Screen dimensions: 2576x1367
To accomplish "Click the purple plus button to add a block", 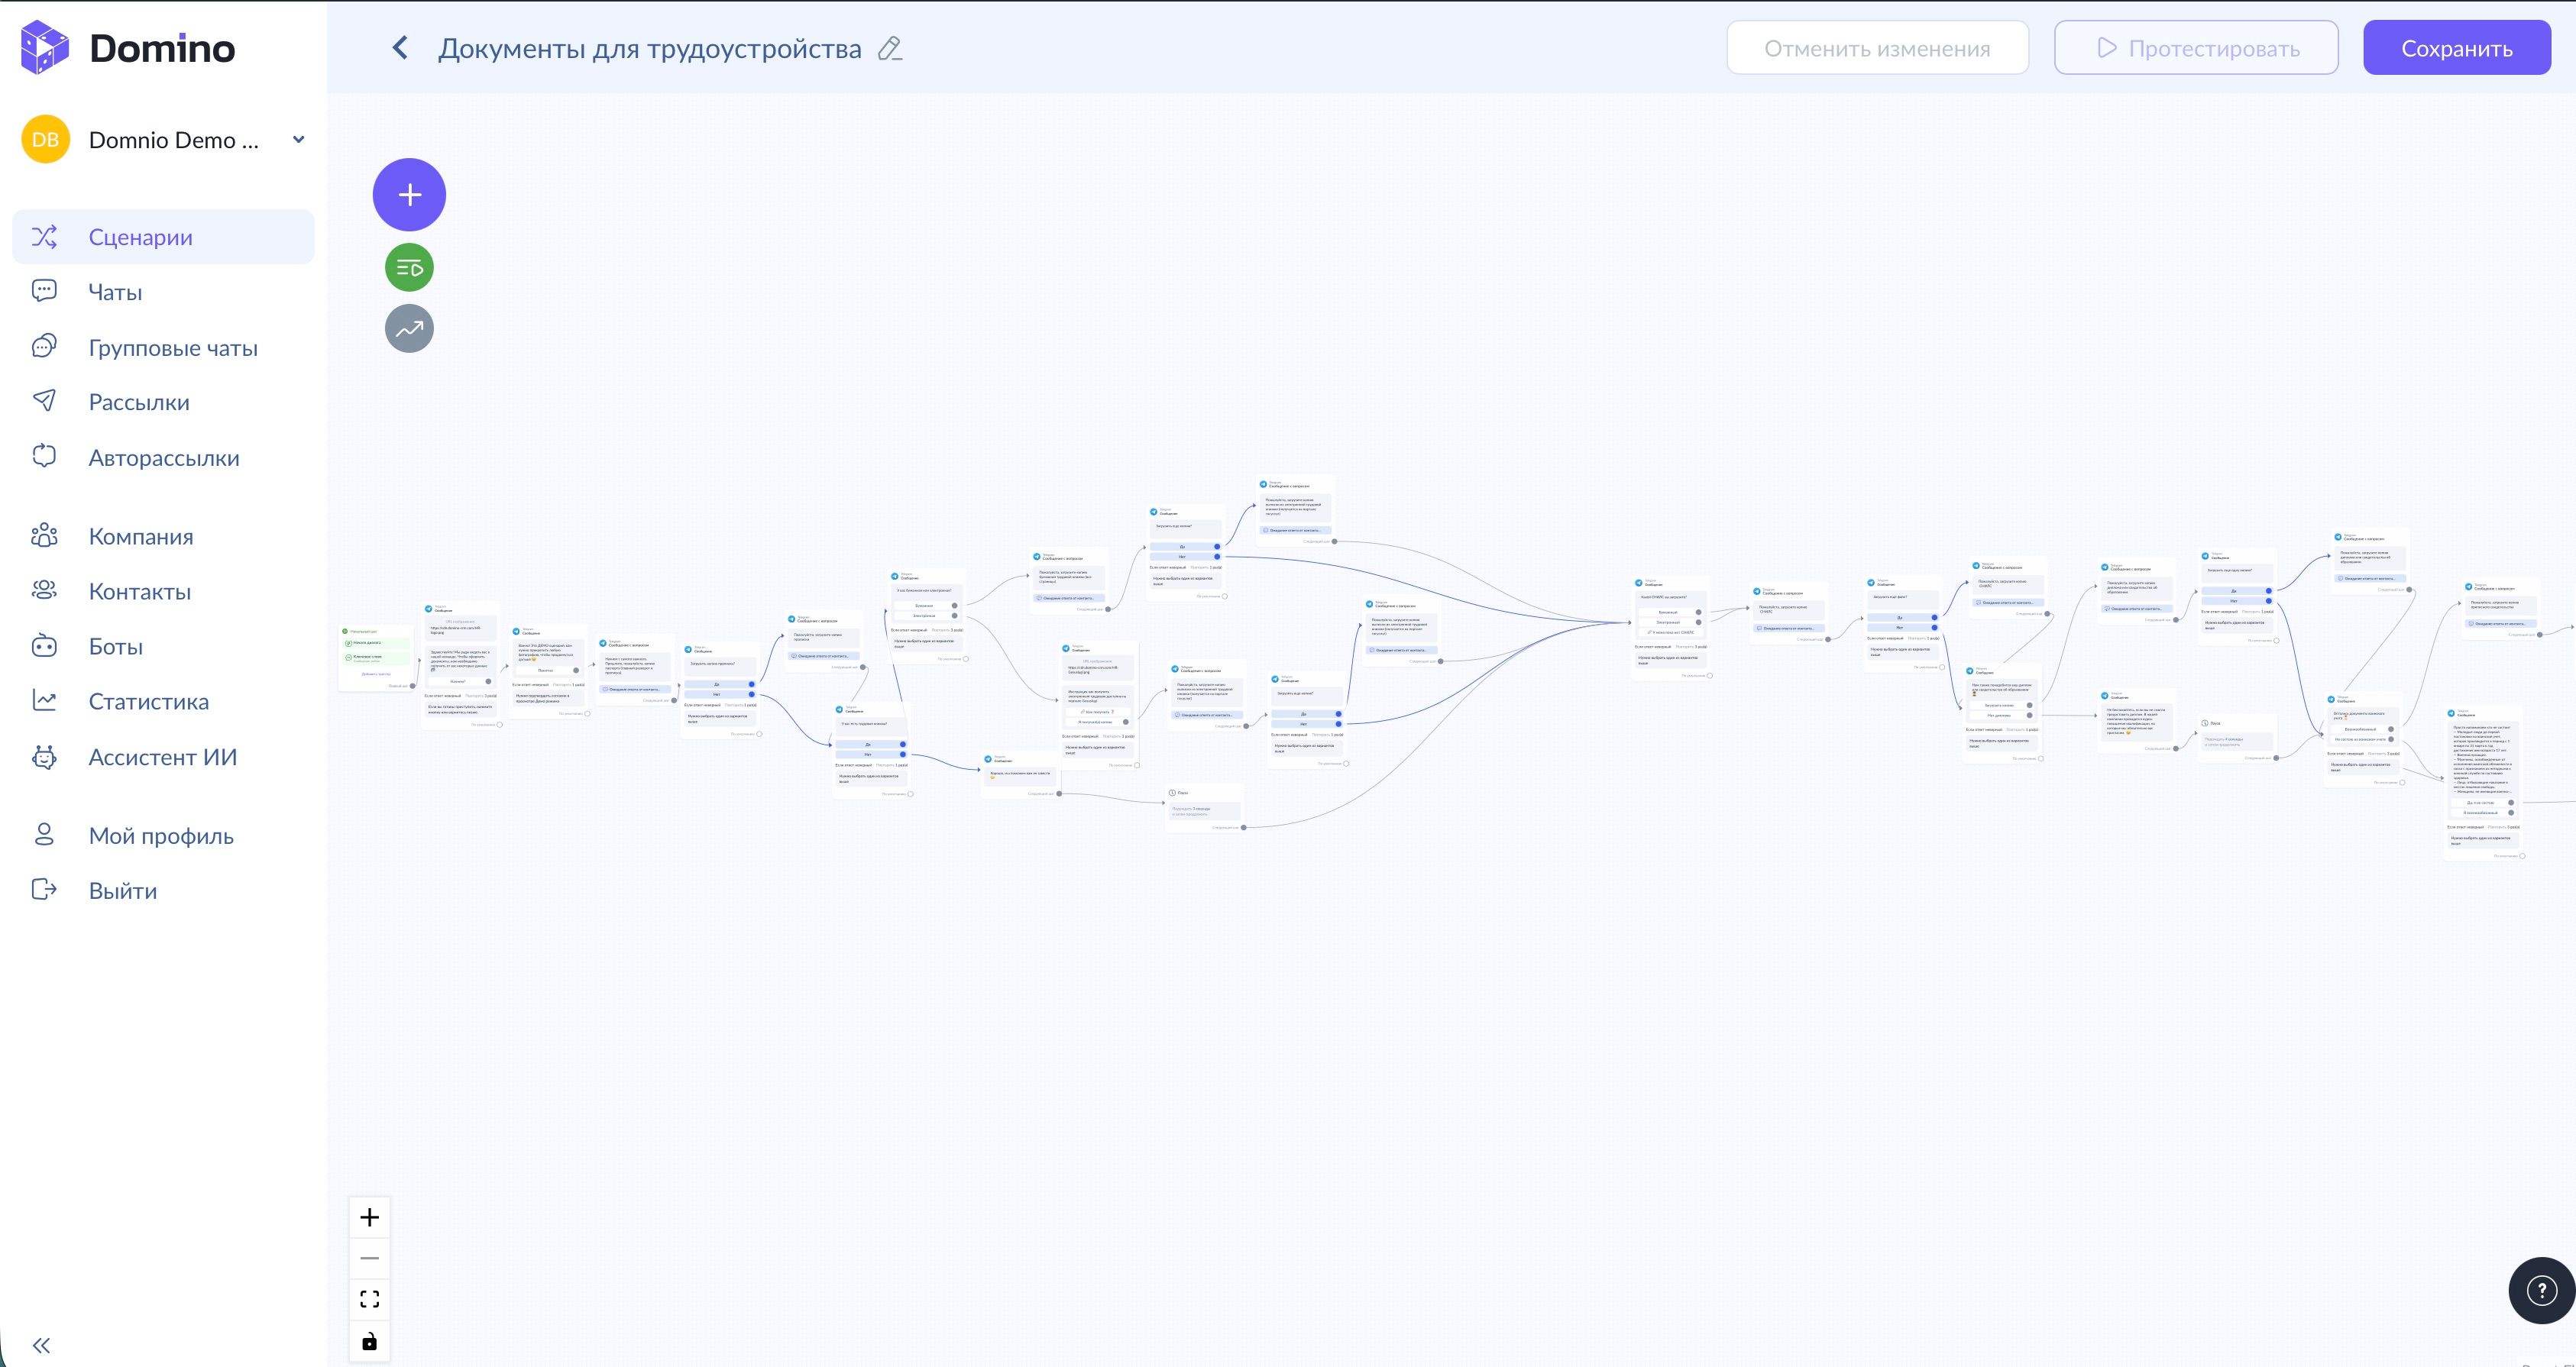I will tap(409, 194).
